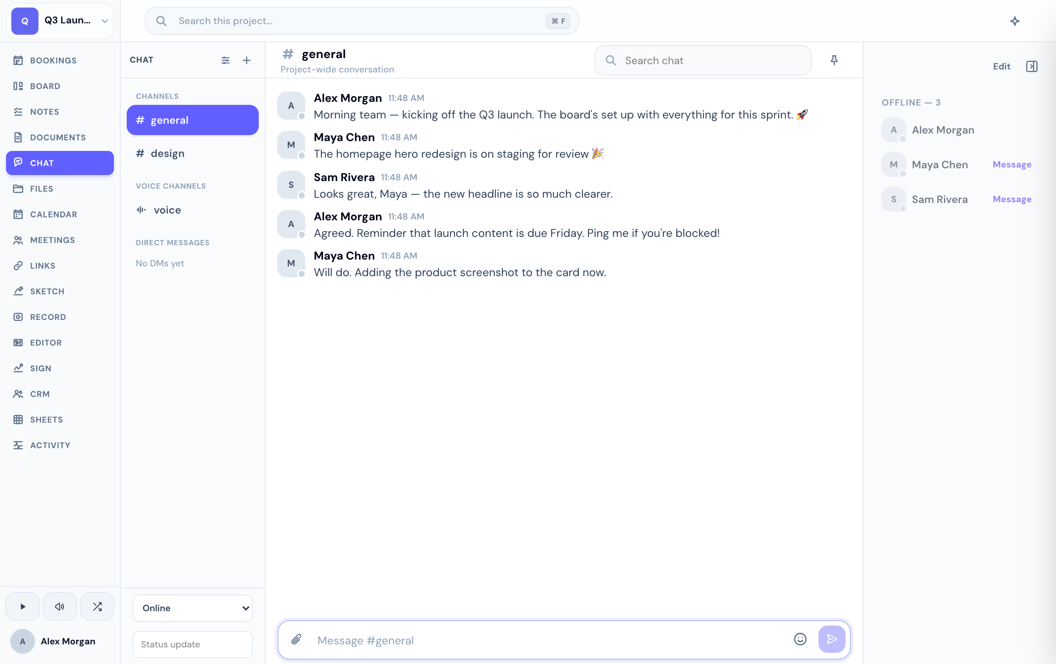Open Documents from the sidebar
The width and height of the screenshot is (1056, 664).
pyautogui.click(x=60, y=137)
